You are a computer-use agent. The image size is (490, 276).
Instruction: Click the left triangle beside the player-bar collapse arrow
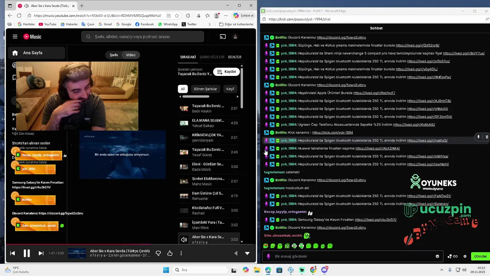point(236,253)
